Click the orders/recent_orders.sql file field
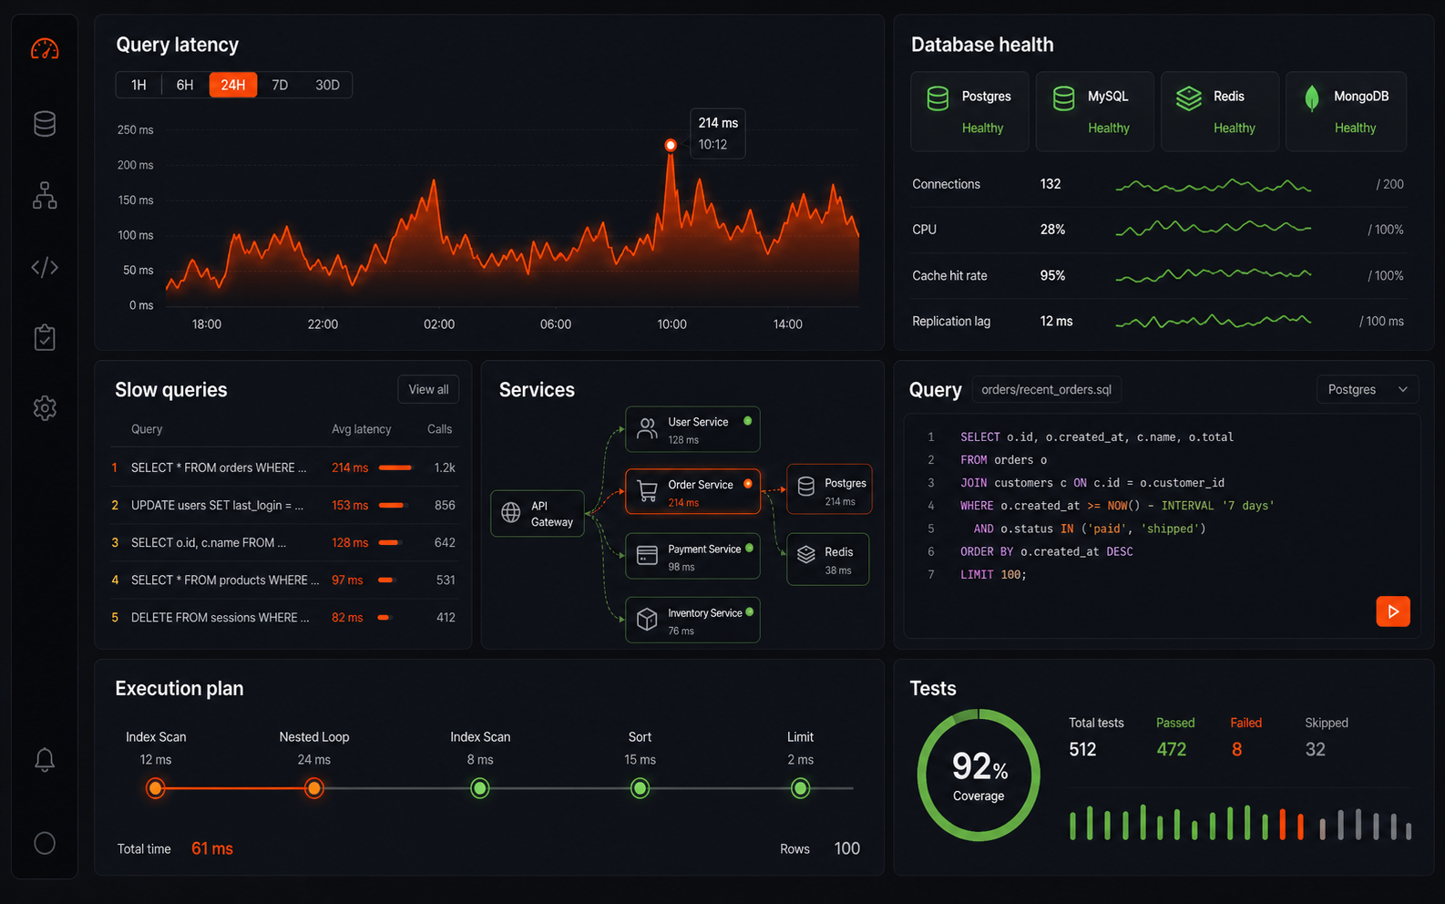Viewport: 1445px width, 904px height. (x=1047, y=389)
